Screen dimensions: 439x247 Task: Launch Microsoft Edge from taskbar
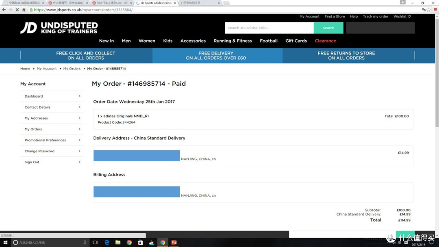[x=106, y=243]
